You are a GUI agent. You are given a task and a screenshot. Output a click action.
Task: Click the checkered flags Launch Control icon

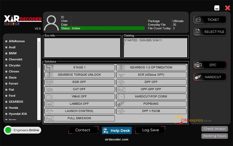click(49, 111)
